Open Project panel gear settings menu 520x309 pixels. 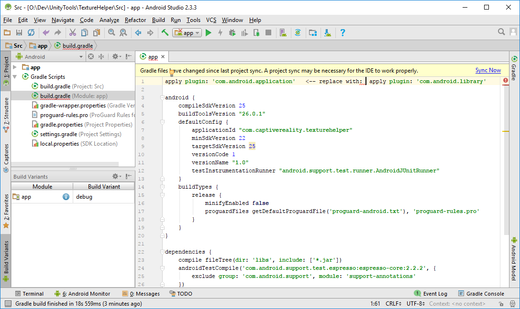[116, 57]
